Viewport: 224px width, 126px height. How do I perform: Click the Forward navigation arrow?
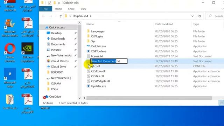point(50,16)
